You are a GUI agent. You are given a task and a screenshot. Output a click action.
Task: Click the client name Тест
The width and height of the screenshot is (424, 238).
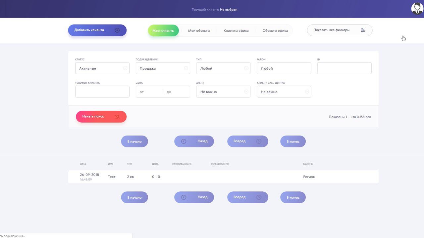(112, 177)
